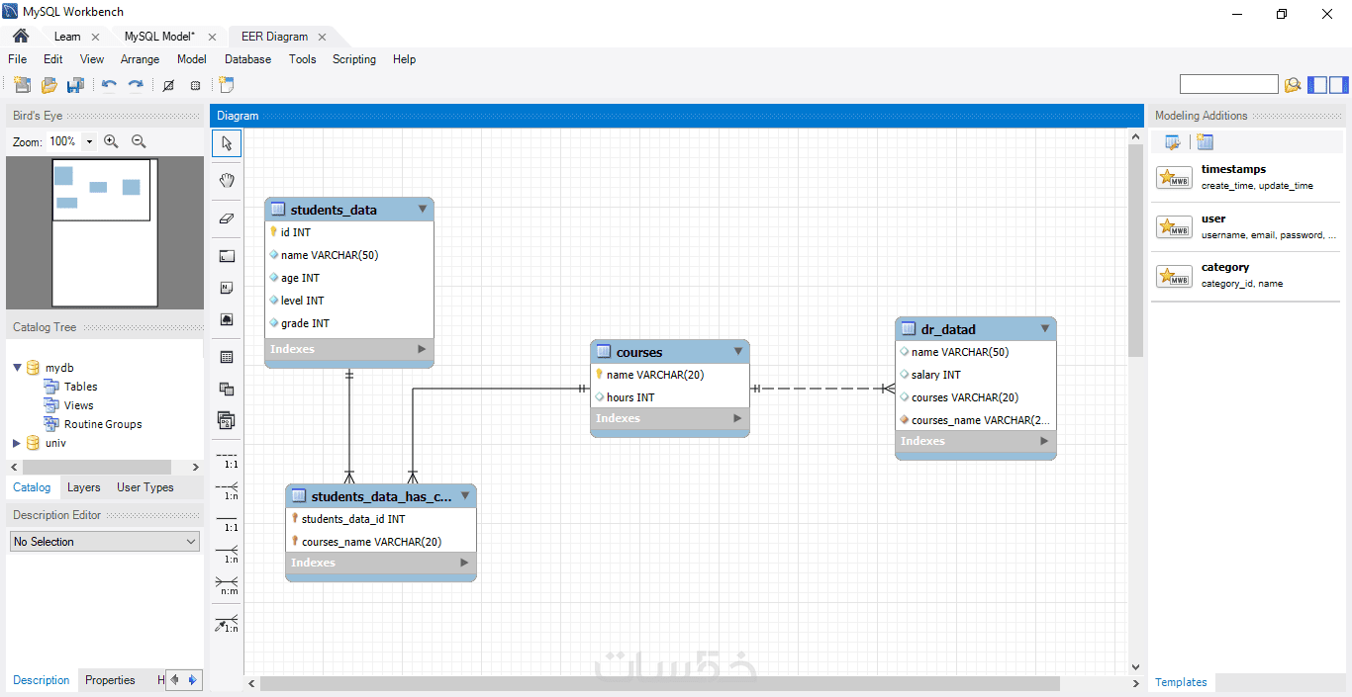Toggle the align-to-grid toolbar icon

click(x=195, y=85)
